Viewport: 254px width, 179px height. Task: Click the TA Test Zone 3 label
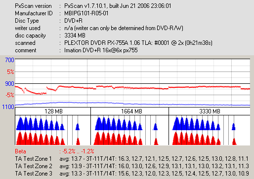tap(34, 174)
